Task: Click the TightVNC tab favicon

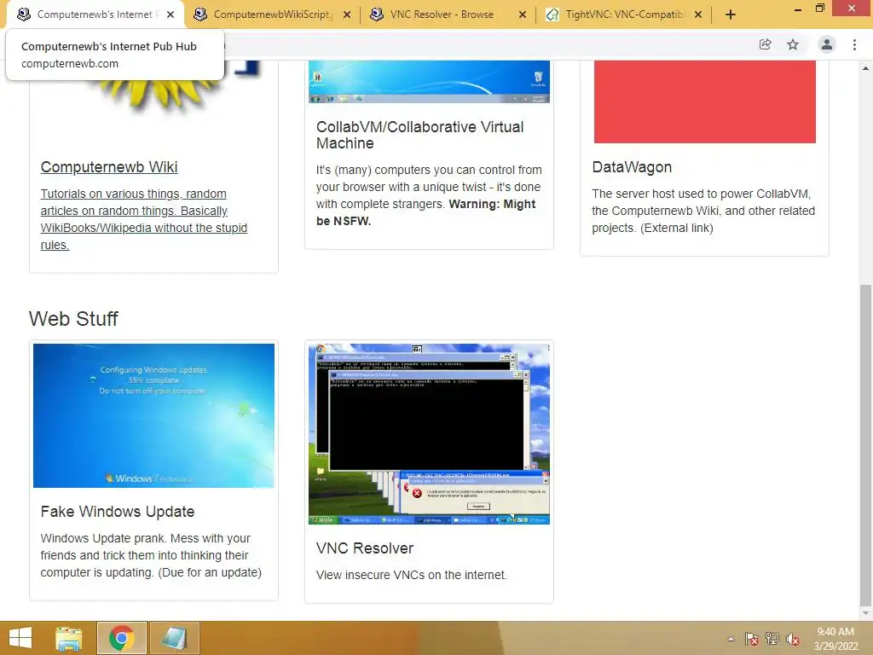Action: coord(552,14)
